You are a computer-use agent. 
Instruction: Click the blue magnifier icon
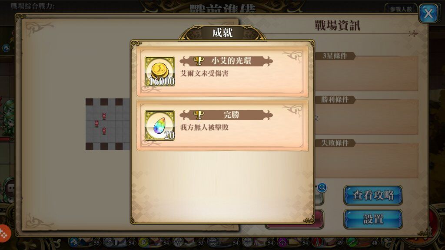pyautogui.click(x=322, y=187)
